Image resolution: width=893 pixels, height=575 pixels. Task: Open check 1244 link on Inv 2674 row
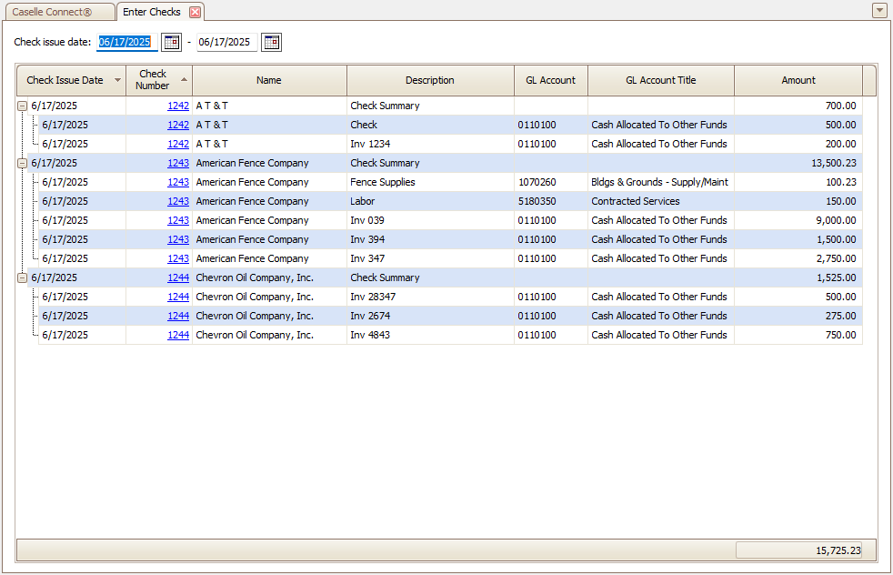point(178,316)
